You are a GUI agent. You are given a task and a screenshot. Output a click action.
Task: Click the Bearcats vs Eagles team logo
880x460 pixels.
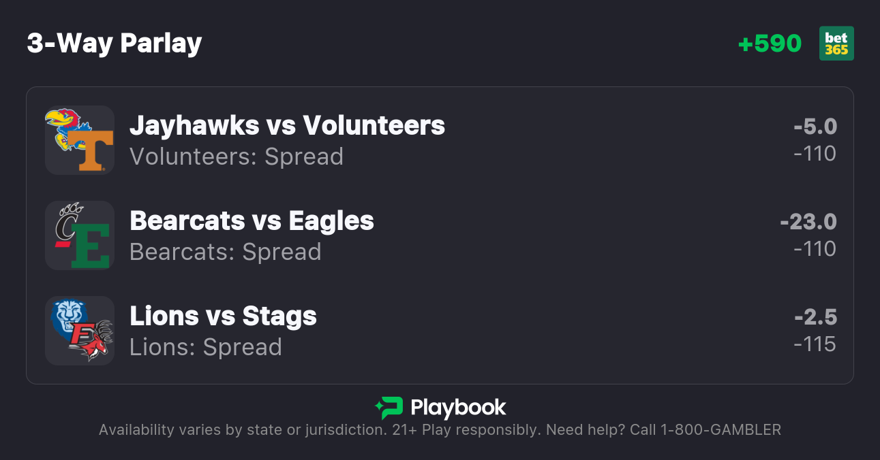[x=80, y=235]
